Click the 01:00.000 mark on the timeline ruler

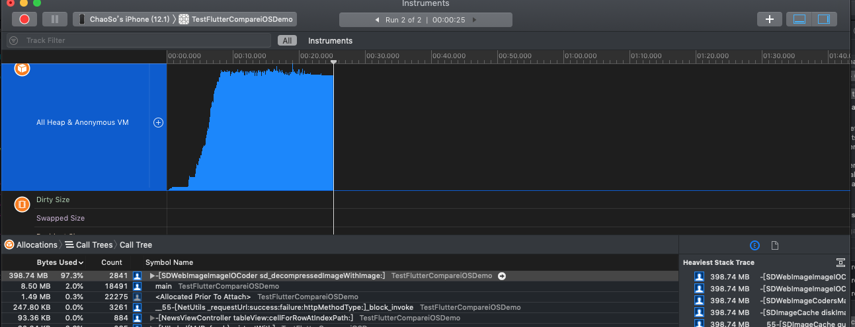coord(581,55)
